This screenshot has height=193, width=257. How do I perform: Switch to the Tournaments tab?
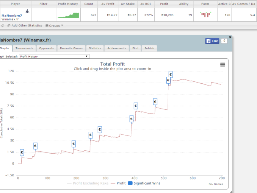point(24,48)
